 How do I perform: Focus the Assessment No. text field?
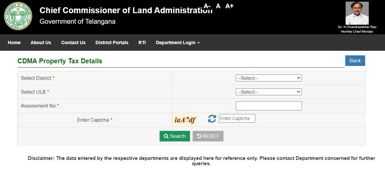268,106
